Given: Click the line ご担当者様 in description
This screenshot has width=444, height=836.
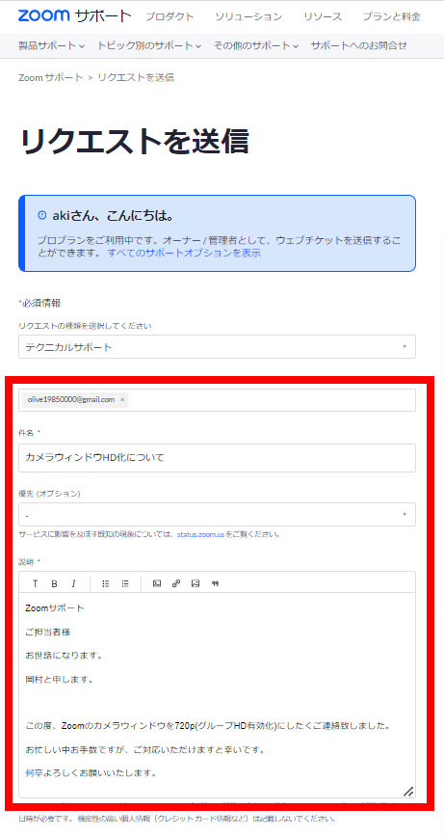Looking at the screenshot, I should click(x=48, y=632).
